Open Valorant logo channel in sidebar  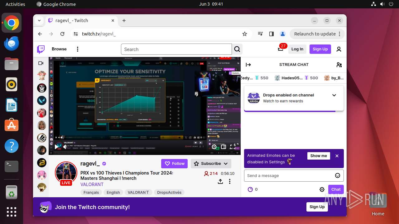point(42,100)
